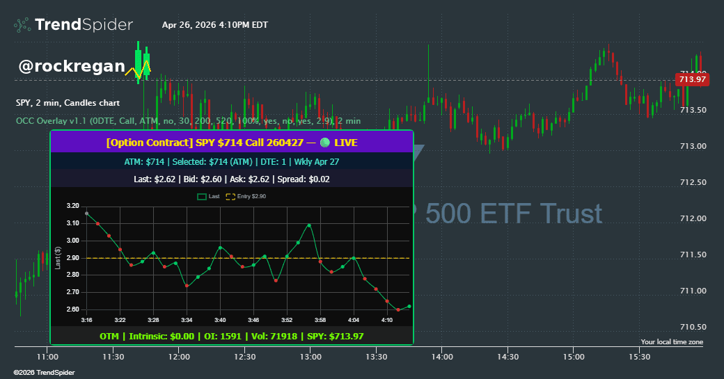The width and height of the screenshot is (724, 379).
Task: Click the 3:40 label on option chart
Action: pyautogui.click(x=220, y=320)
